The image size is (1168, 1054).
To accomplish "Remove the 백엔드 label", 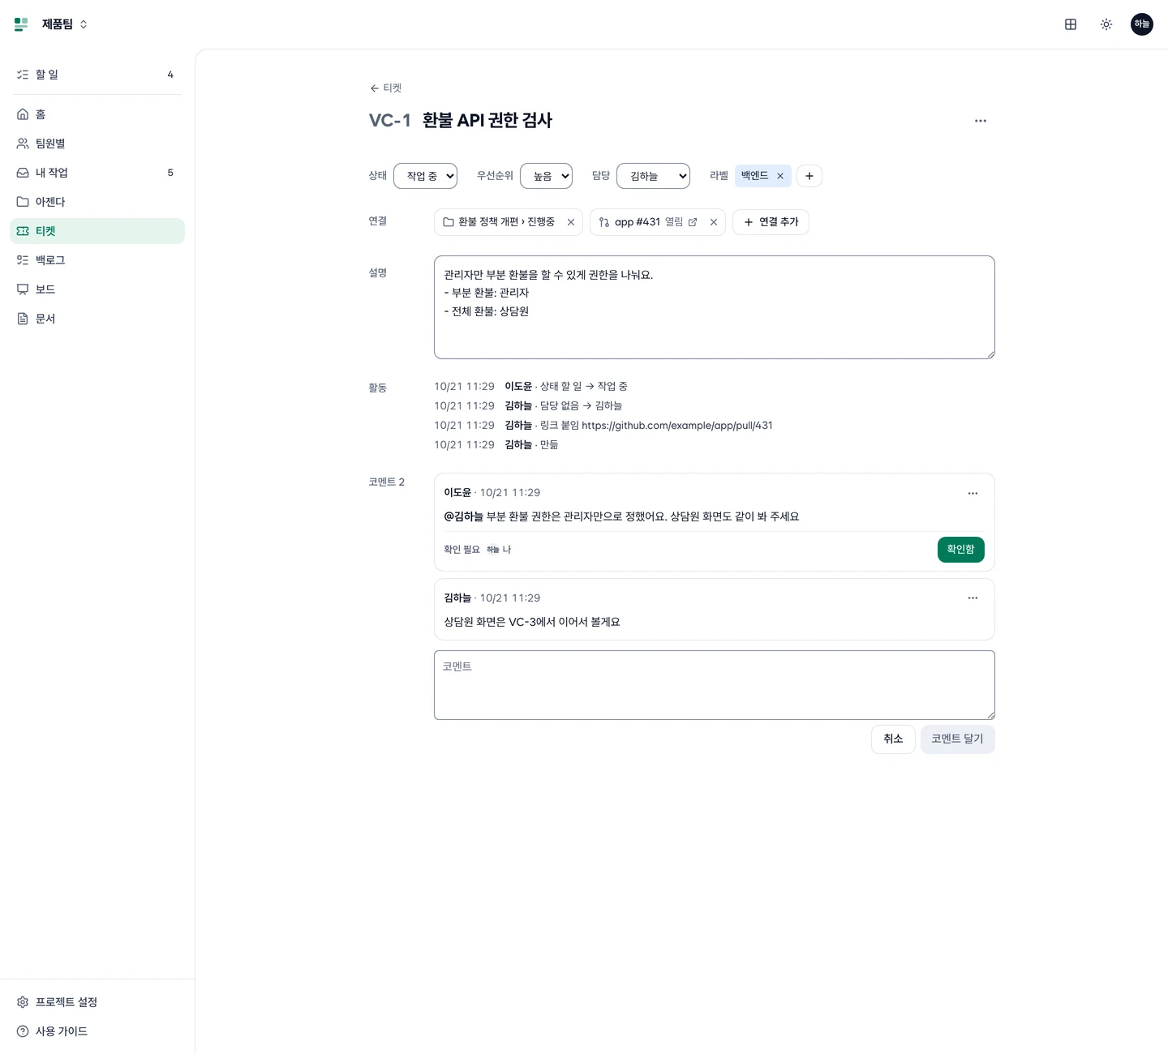I will pyautogui.click(x=780, y=176).
